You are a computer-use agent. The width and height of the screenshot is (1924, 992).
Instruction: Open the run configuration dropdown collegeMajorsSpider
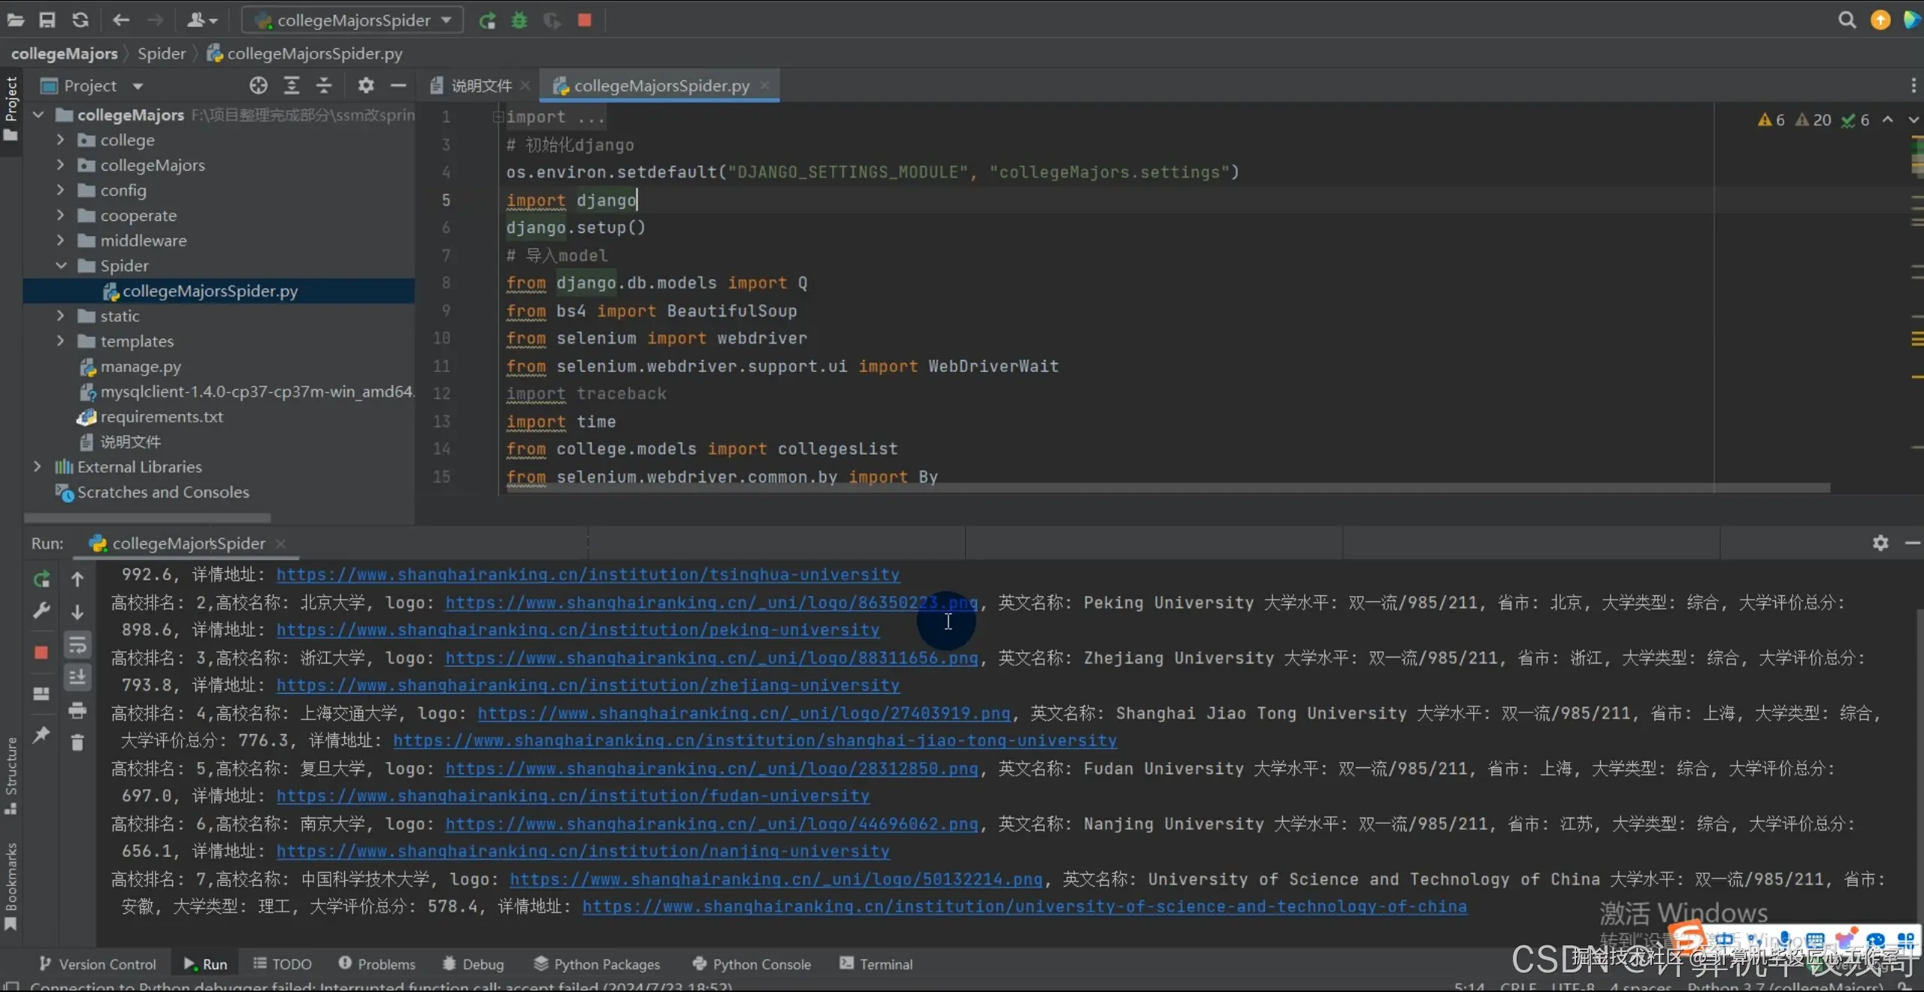pyautogui.click(x=353, y=20)
